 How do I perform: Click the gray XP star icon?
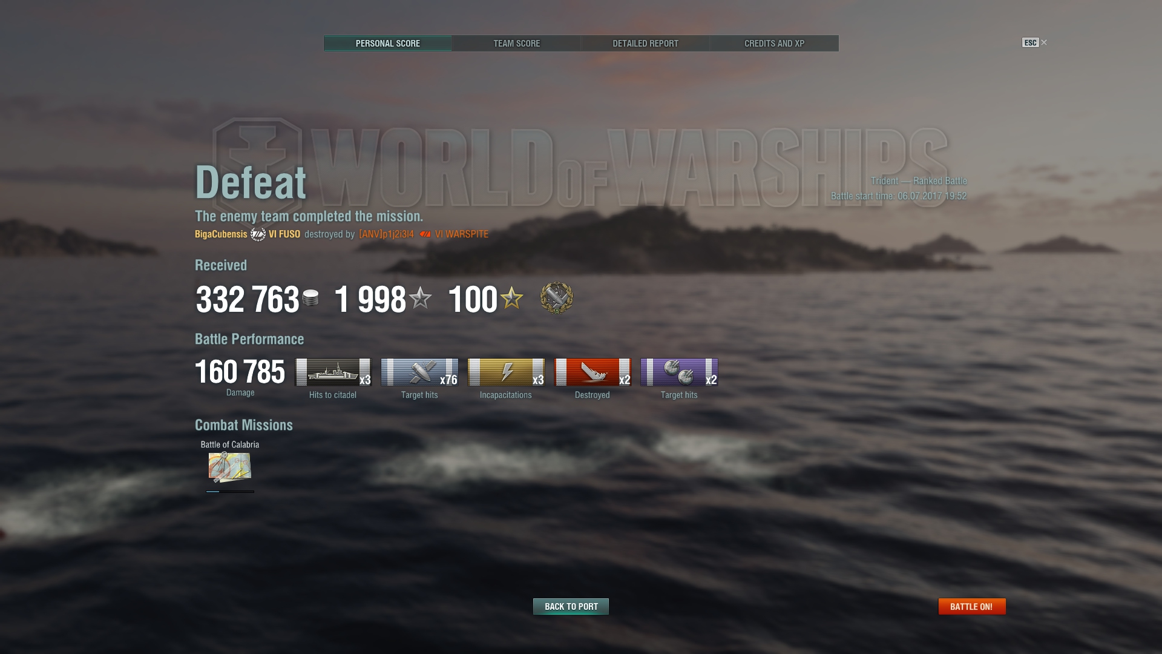tap(420, 298)
